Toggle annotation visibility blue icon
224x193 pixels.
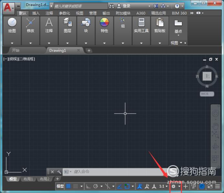(x=140, y=186)
